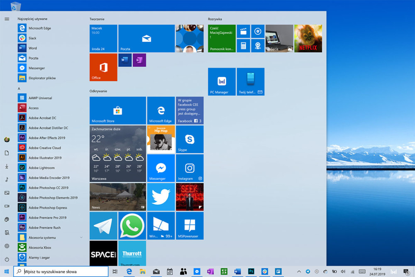This screenshot has height=277, width=415.
Task: Launch Adobe Premiere Rush
Action: coord(50,228)
